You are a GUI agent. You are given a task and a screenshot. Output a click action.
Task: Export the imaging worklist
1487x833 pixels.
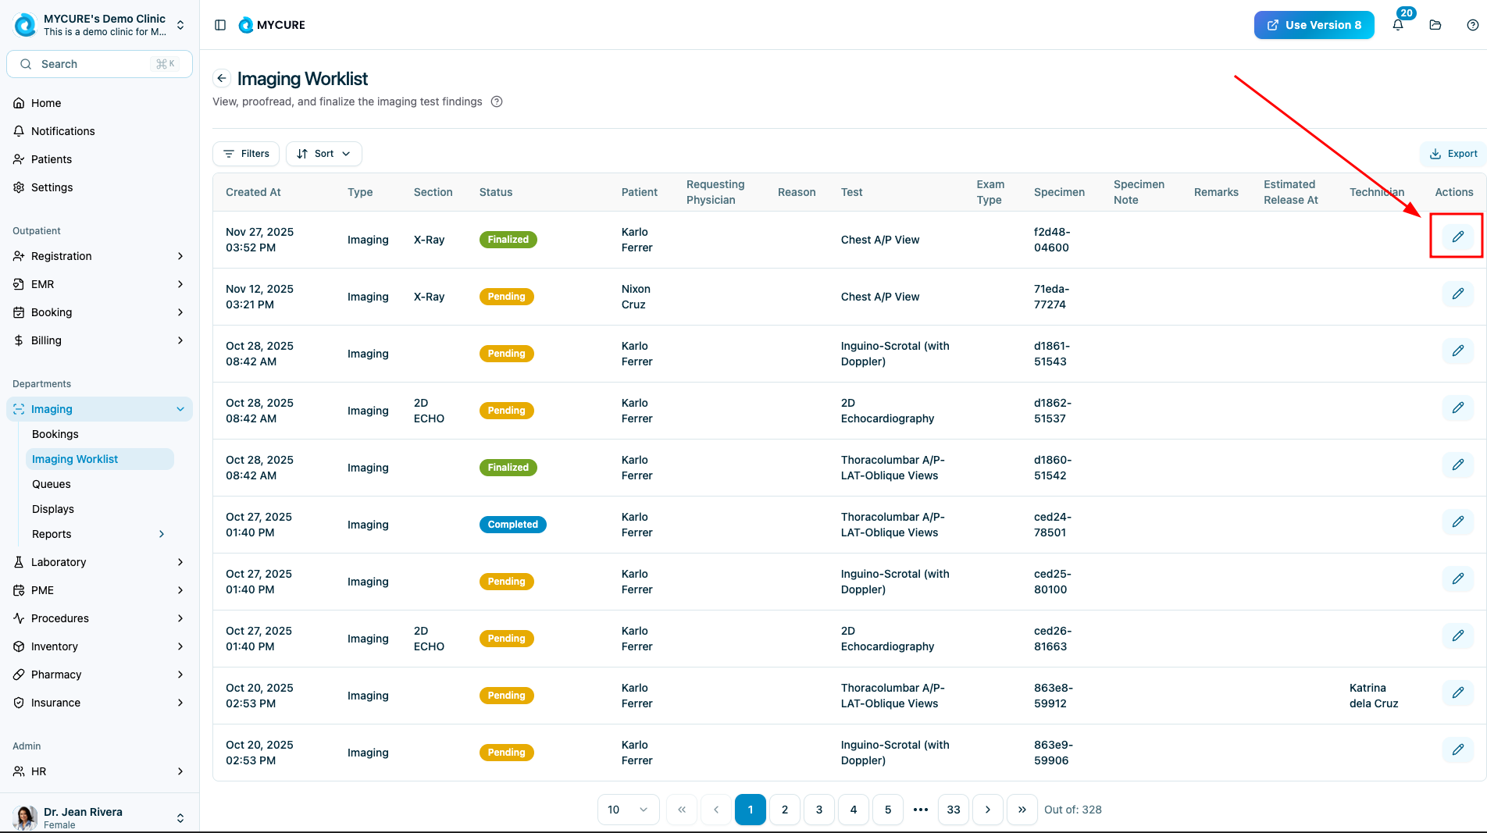pos(1453,154)
